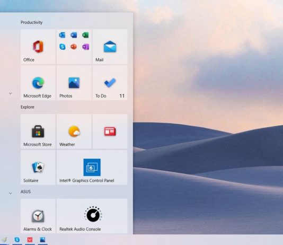This screenshot has width=283, height=245.
Task: Click the leftmost feather icon on the taskbar
Action: [x=4, y=240]
